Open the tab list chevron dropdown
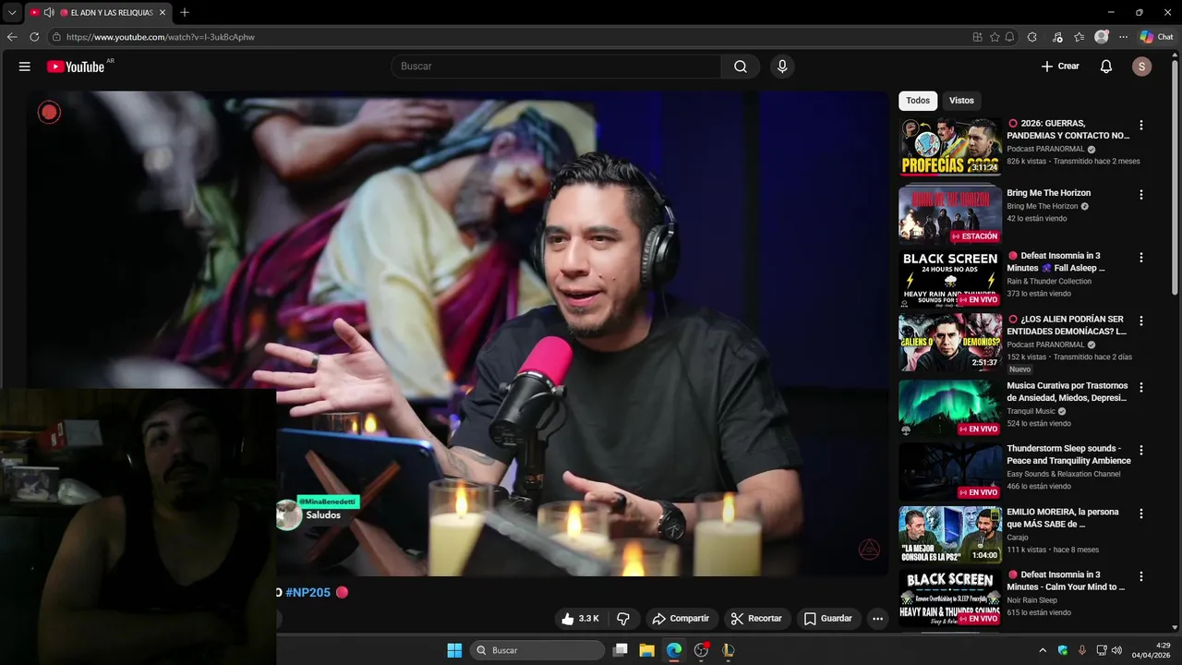Screen dimensions: 1182x665 (x=12, y=13)
